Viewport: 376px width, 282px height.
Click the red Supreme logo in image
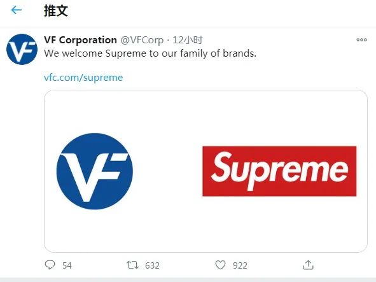click(279, 171)
